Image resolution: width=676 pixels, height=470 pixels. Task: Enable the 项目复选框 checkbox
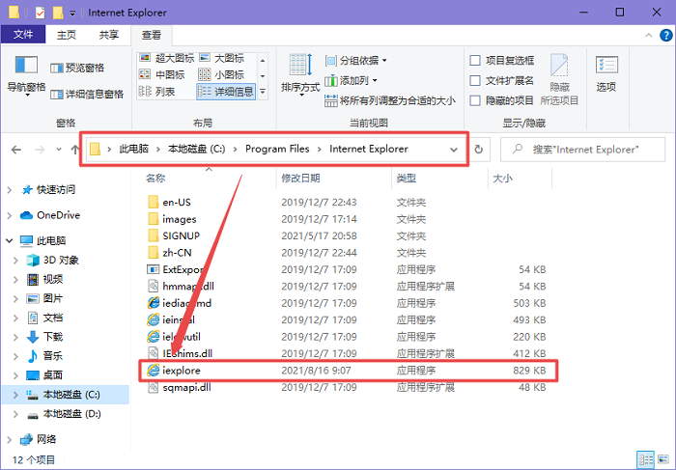(x=475, y=60)
